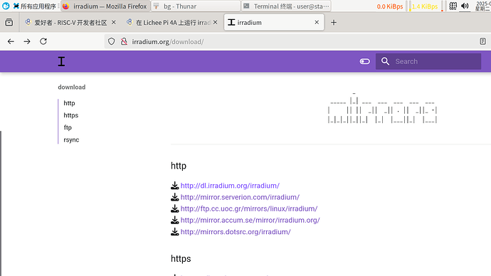Switch to RISC-V 开发者社区 tab

coord(70,23)
